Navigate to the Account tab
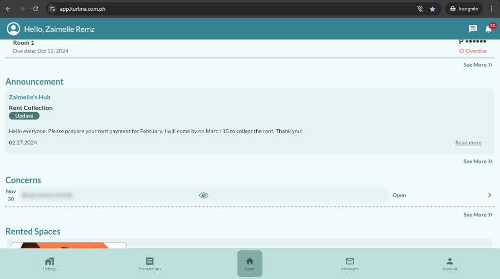Screen dimensions: 500x279 tap(450, 263)
